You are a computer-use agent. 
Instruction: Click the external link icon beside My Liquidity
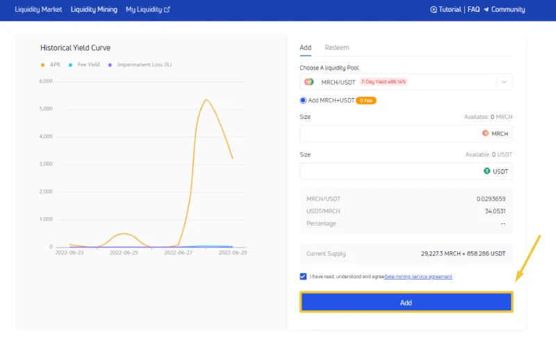(167, 10)
